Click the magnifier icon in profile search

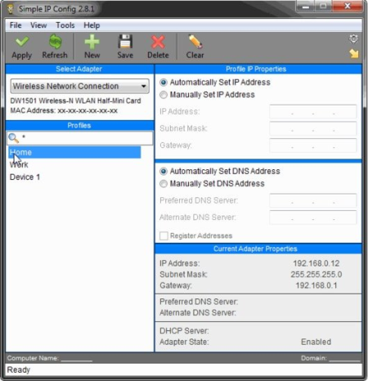(14, 138)
